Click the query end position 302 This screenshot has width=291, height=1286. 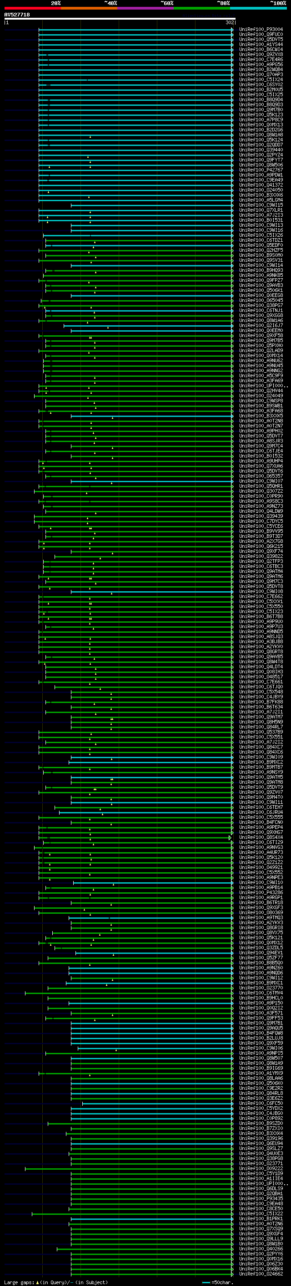tap(229, 22)
